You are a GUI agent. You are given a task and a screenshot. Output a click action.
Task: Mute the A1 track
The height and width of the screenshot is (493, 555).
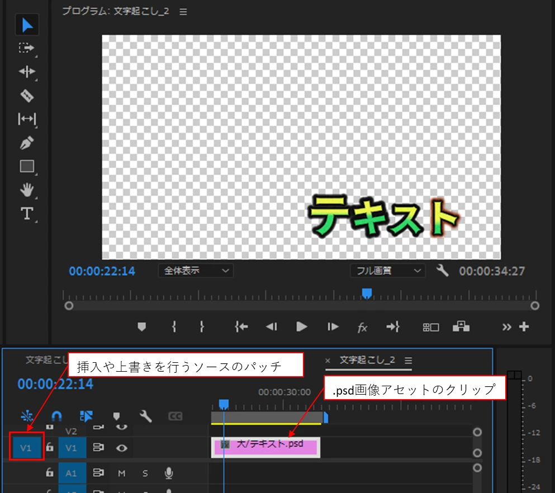pyautogui.click(x=122, y=473)
